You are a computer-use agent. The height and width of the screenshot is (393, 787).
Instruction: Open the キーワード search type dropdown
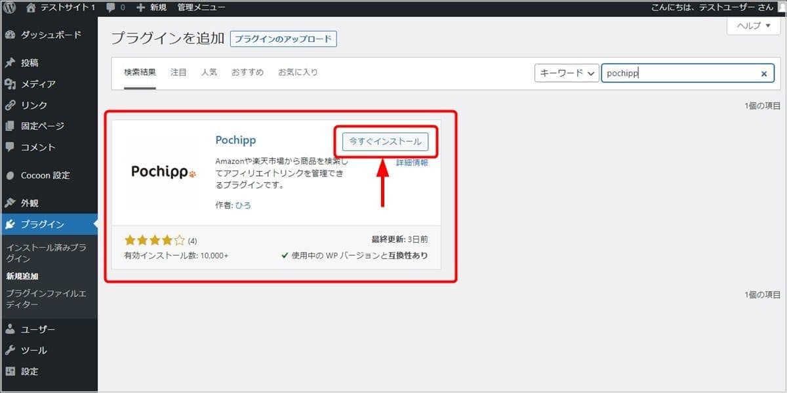pos(567,73)
